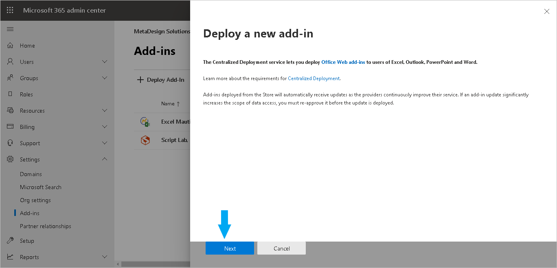This screenshot has width=557, height=268.
Task: Open Microsoft Search under Settings
Action: [x=41, y=187]
